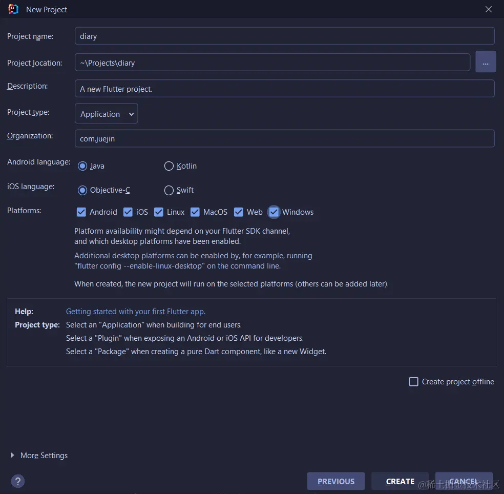Viewport: 504px width, 494px height.
Task: Click the Description field with Flutter project text
Action: [284, 89]
